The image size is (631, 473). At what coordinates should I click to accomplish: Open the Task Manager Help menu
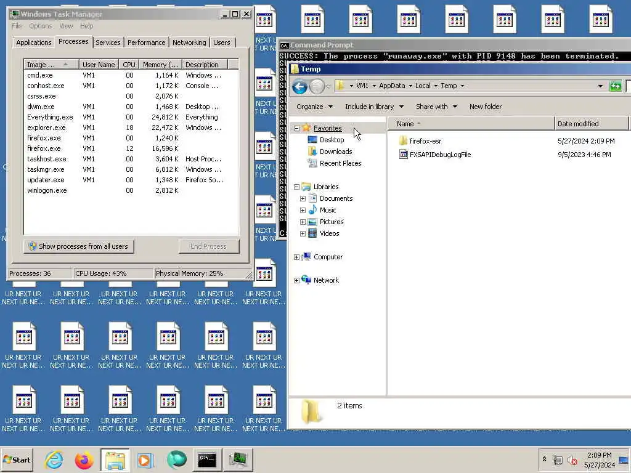tap(86, 26)
